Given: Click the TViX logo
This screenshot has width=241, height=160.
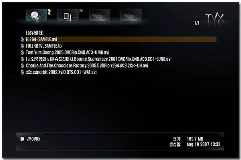Looking at the screenshot, I should pyautogui.click(x=214, y=18).
